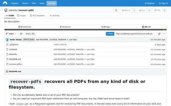Open the Activity tab

tap(55, 15)
